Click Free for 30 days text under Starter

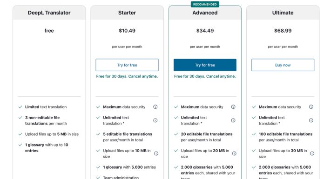(x=127, y=76)
